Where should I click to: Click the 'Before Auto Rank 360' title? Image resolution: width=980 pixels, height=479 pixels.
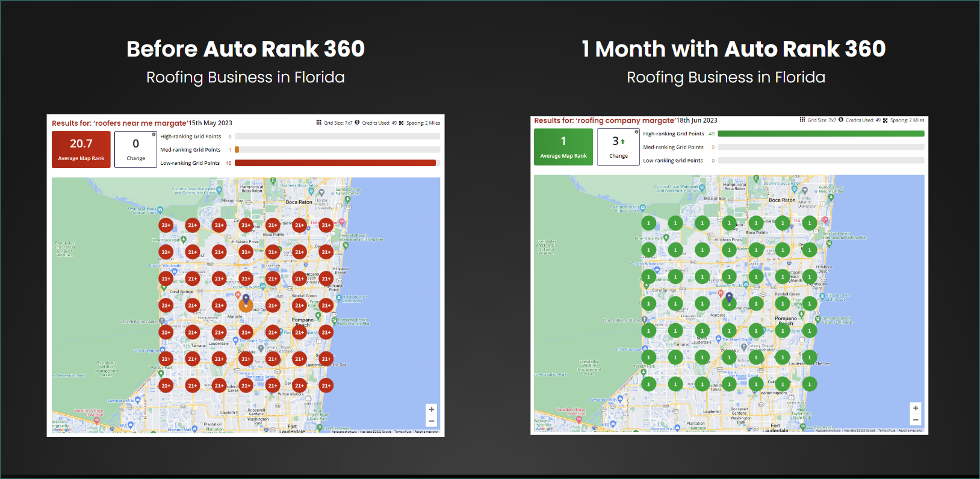click(246, 49)
